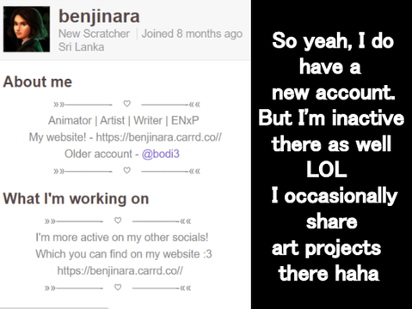Click the My website URL in About me
412x309 pixels.
(x=159, y=137)
